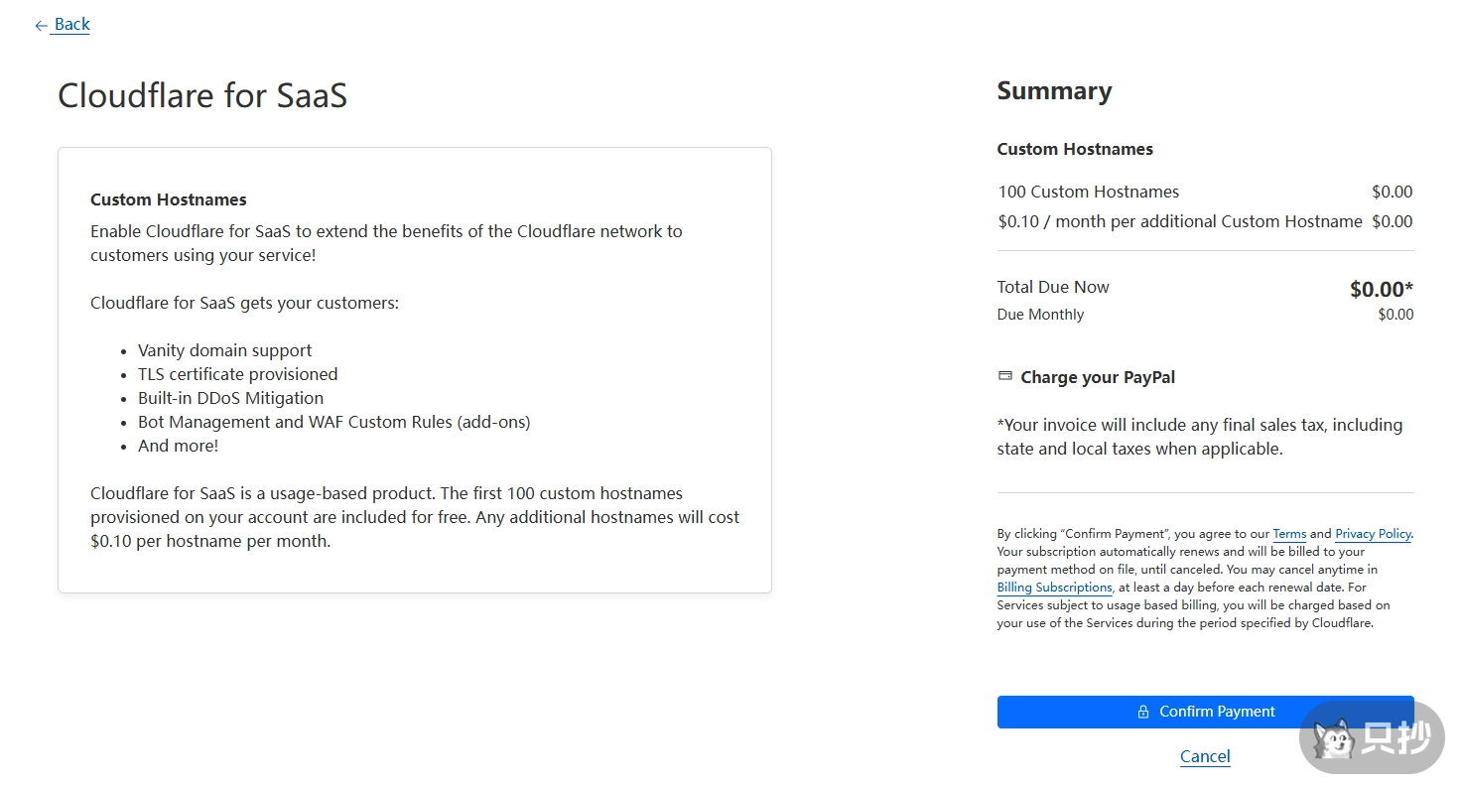This screenshot has width=1460, height=789.
Task: Click the TLS certificate provisioned bullet
Action: [x=237, y=374]
